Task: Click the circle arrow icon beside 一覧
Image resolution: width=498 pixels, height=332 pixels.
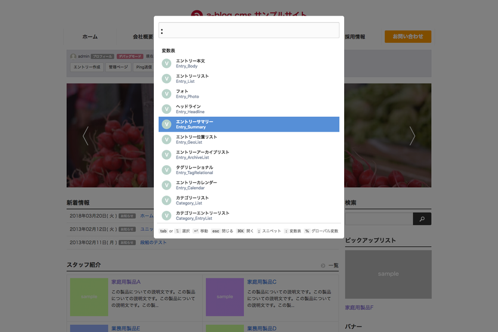Action: 323,266
